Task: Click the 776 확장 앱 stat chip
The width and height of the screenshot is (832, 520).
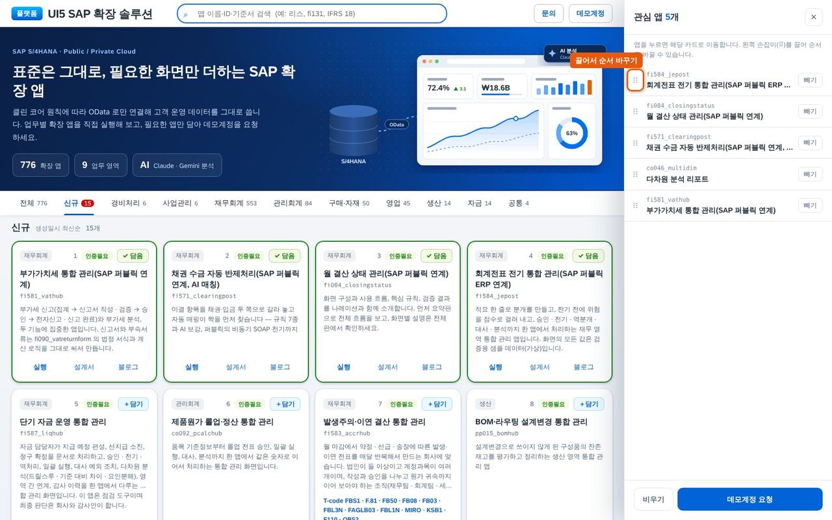Action: [41, 165]
